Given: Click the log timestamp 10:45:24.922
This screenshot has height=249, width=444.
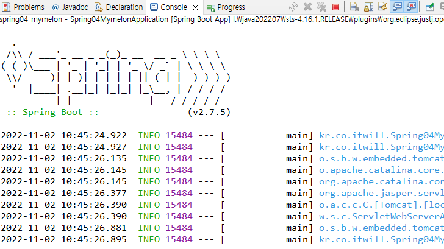Looking at the screenshot, I should 94,135.
